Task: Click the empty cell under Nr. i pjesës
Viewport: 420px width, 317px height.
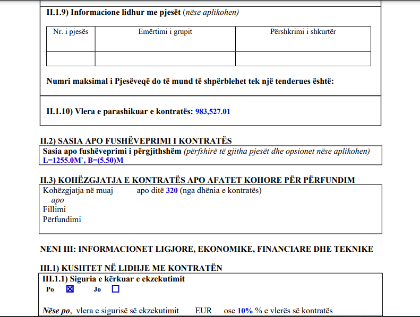Action: 71,59
